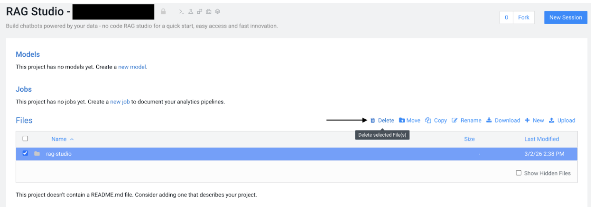Create a new file with New
This screenshot has width=594, height=210.
click(534, 121)
